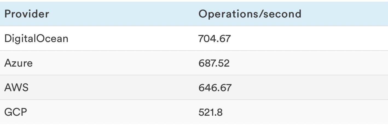This screenshot has width=388, height=125.
Task: Click the operations/second figure for AWS
Action: click(215, 88)
